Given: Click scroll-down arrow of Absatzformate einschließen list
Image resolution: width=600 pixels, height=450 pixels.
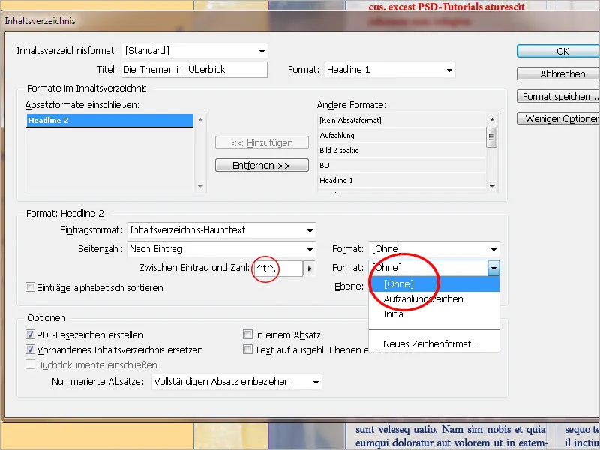Looking at the screenshot, I should [x=200, y=186].
